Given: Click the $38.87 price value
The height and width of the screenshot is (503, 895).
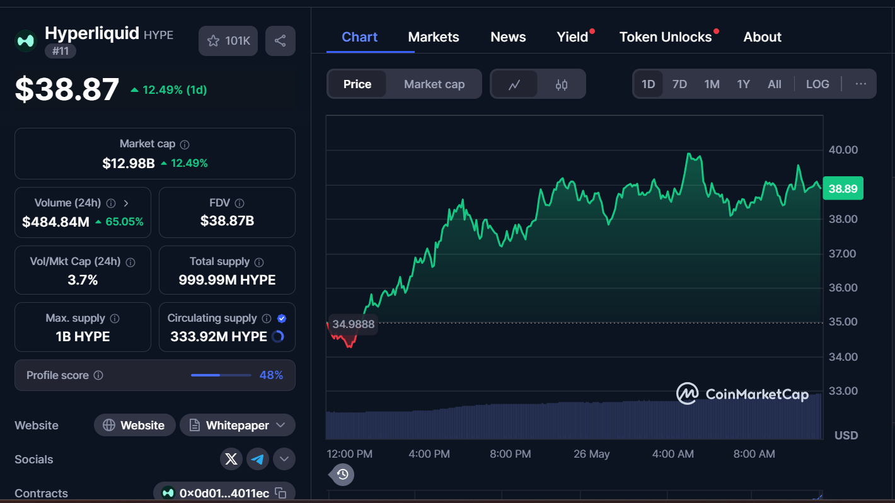Looking at the screenshot, I should coord(67,89).
